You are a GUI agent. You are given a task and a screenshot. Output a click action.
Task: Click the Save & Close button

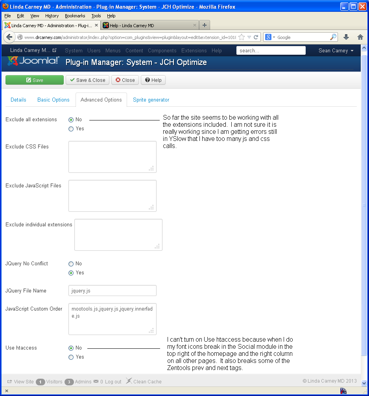tap(88, 80)
